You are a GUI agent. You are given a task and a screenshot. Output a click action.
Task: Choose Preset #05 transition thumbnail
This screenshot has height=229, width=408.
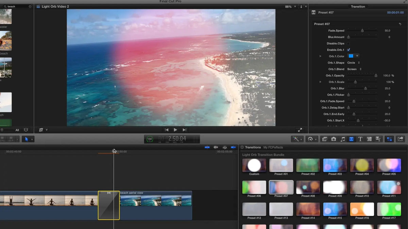(389, 165)
